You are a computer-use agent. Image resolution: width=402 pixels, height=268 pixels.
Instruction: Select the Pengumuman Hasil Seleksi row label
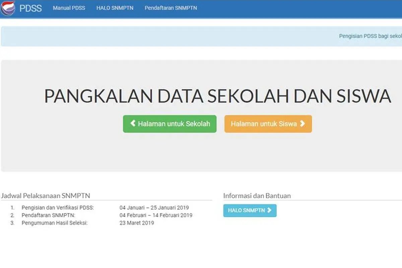(x=55, y=223)
